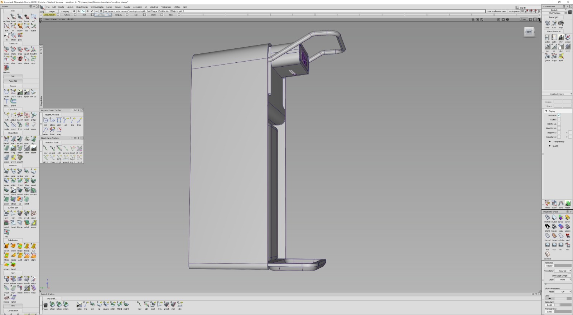Open the Preferences menu
The image size is (573, 315).
tap(165, 7)
